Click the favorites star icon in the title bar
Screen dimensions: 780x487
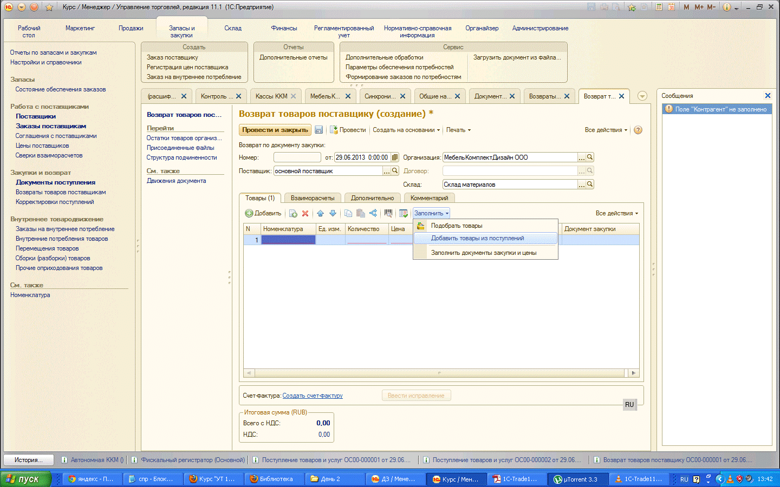49,7
